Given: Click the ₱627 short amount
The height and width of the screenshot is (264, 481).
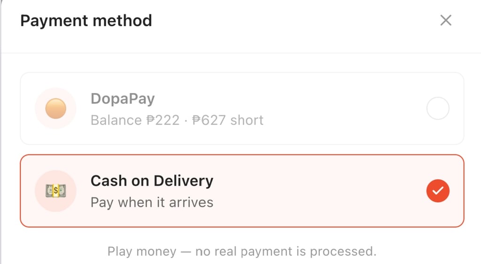Looking at the screenshot, I should [x=228, y=120].
